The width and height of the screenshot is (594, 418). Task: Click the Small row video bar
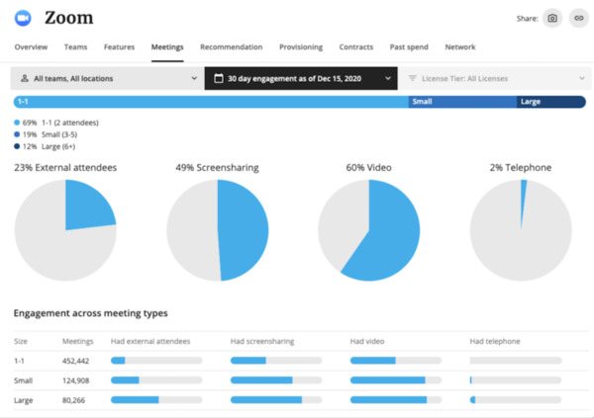pos(396,380)
